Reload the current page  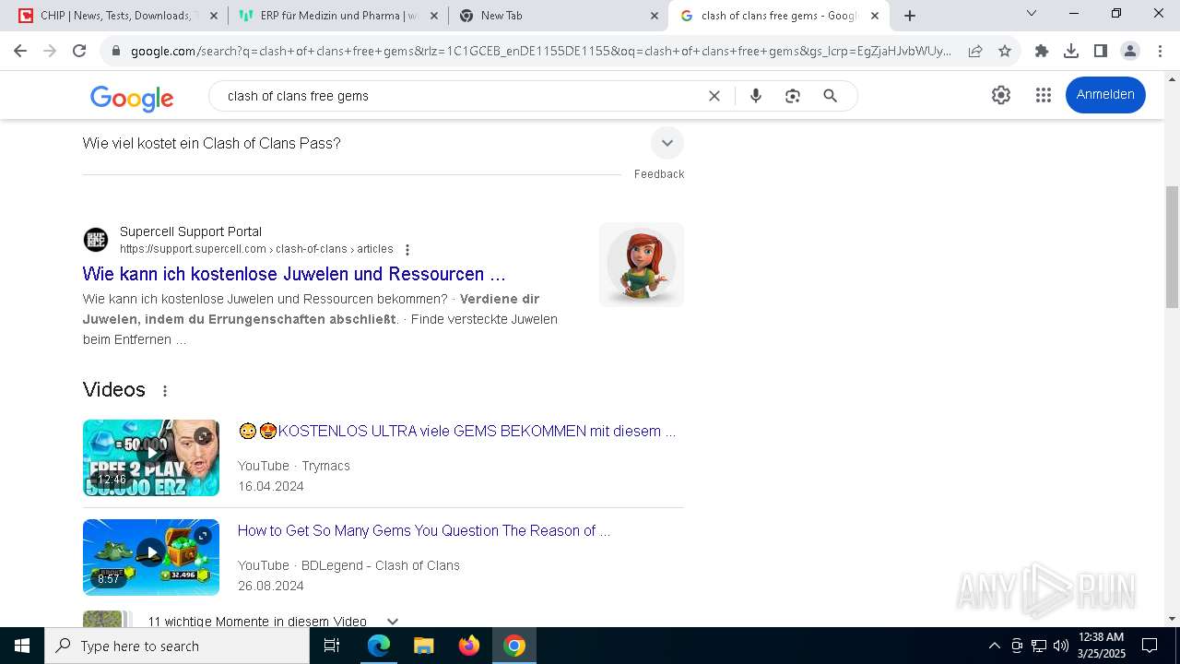point(79,51)
